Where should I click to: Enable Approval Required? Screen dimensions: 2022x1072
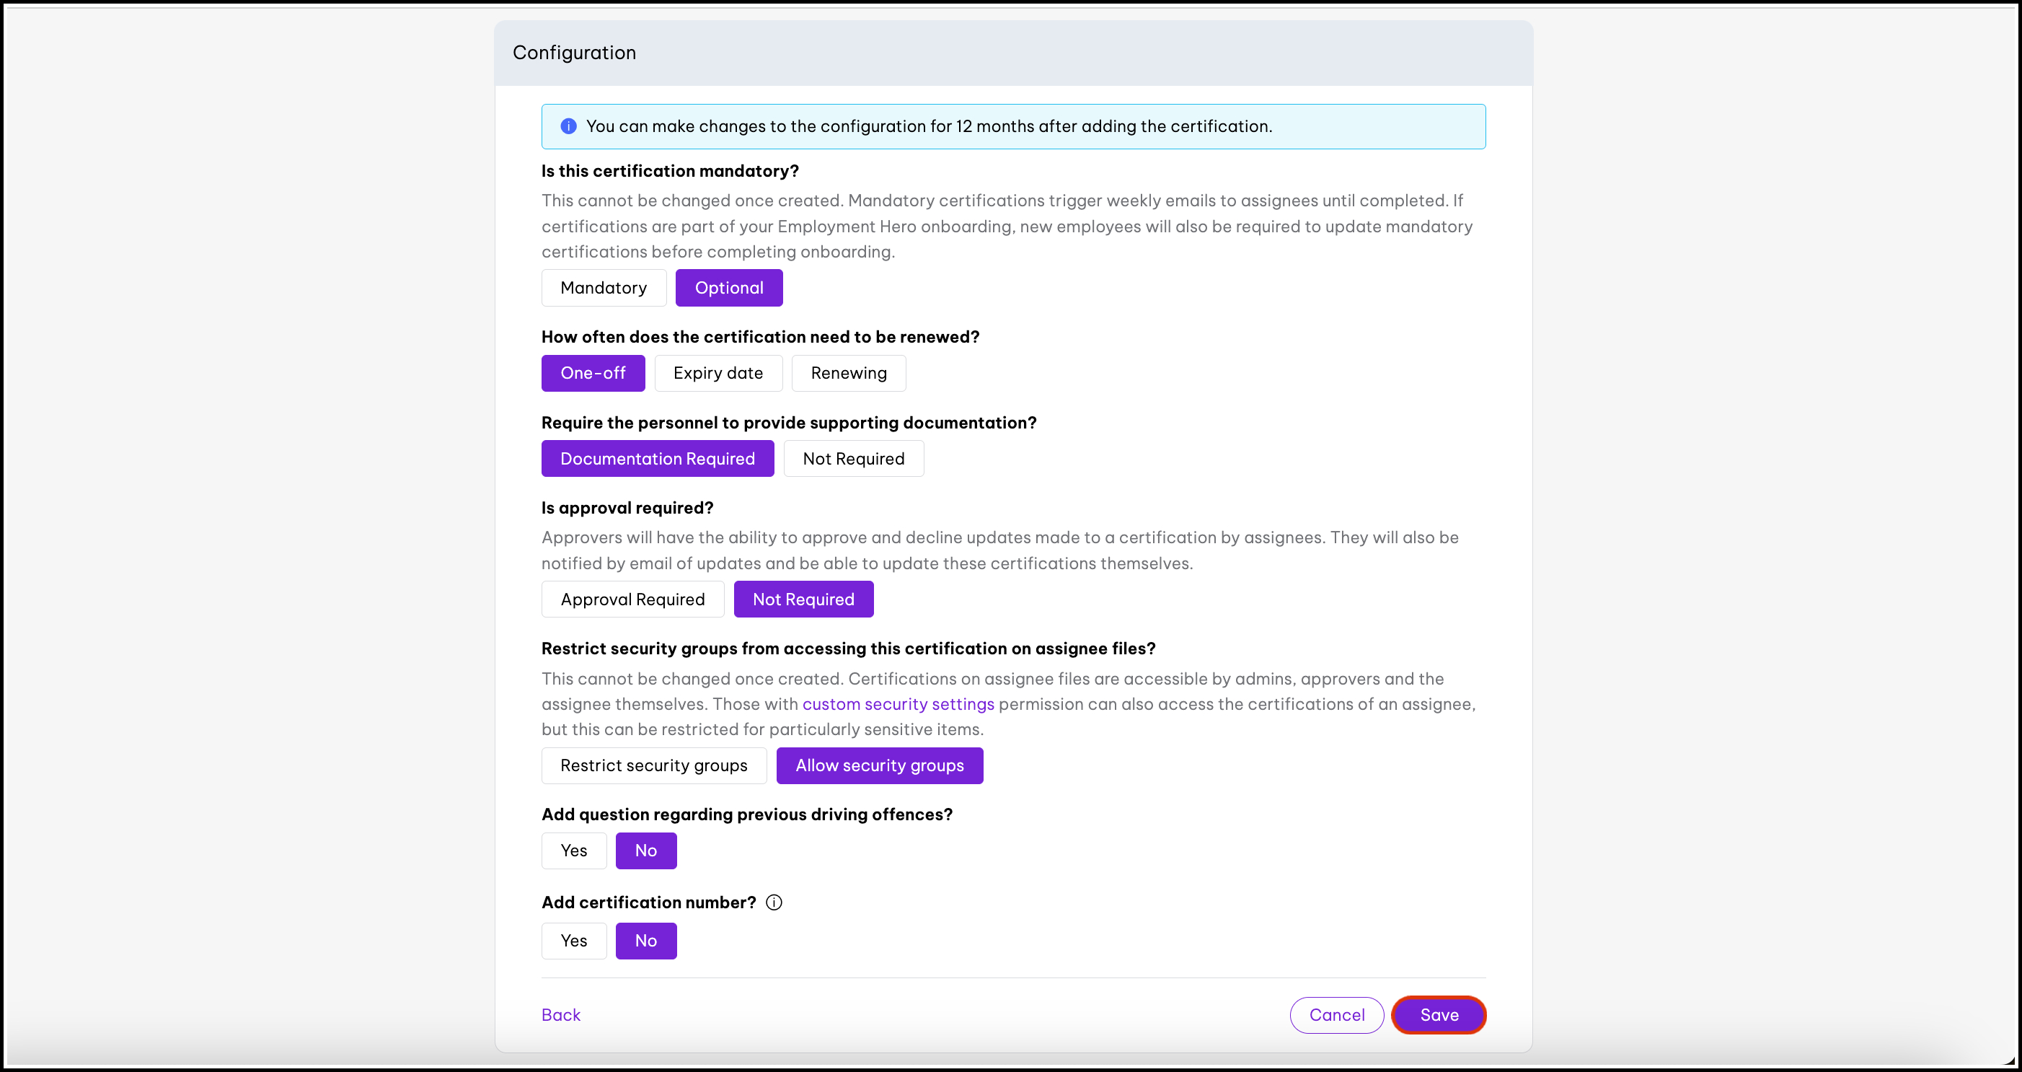[632, 599]
